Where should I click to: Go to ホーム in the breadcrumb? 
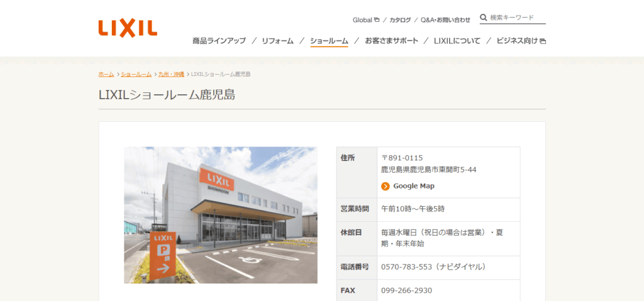click(106, 74)
